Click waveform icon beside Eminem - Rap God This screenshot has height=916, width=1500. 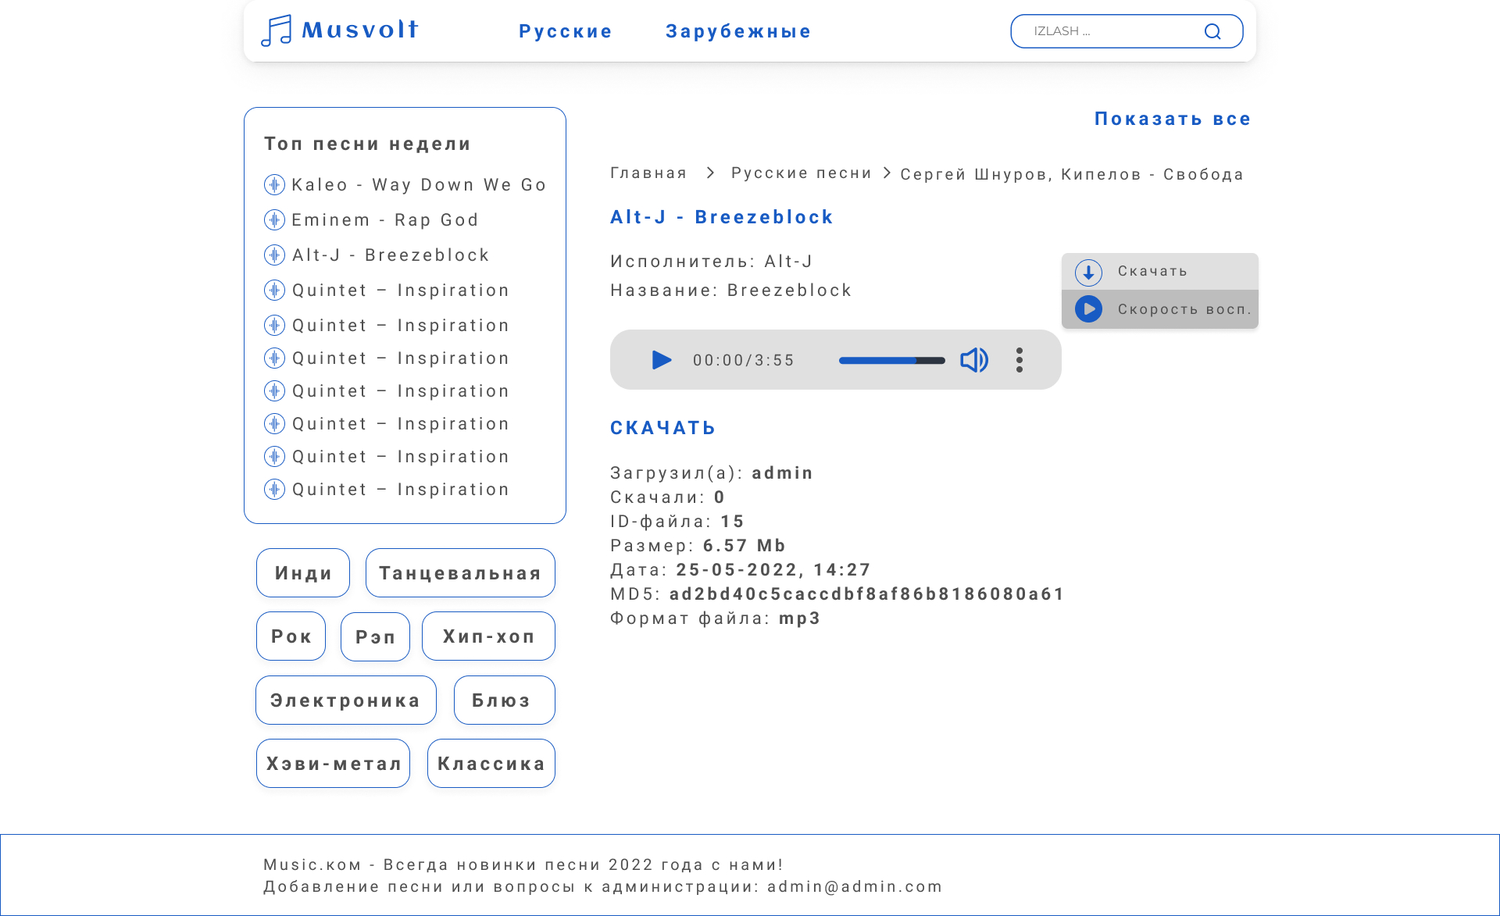[x=274, y=220]
